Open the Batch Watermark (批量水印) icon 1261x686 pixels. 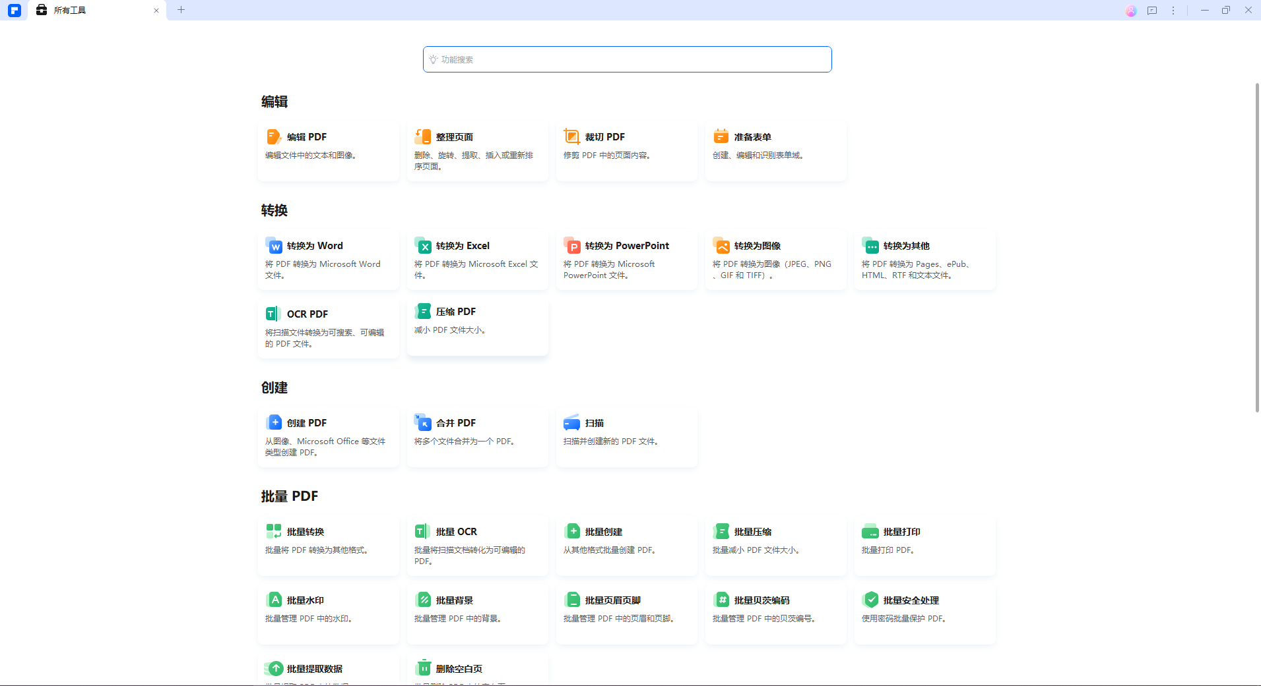[x=274, y=600]
